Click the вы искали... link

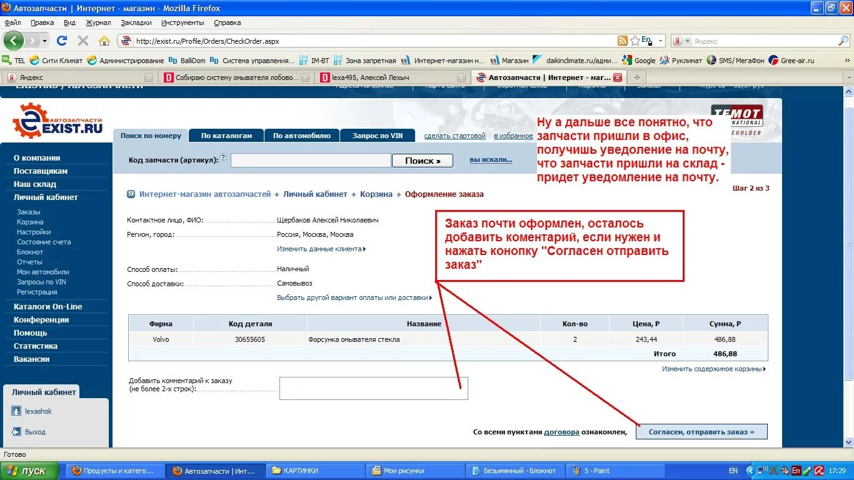click(x=491, y=159)
